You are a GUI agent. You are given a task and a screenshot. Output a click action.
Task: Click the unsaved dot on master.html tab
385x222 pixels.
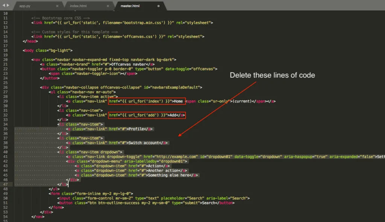pyautogui.click(x=158, y=6)
